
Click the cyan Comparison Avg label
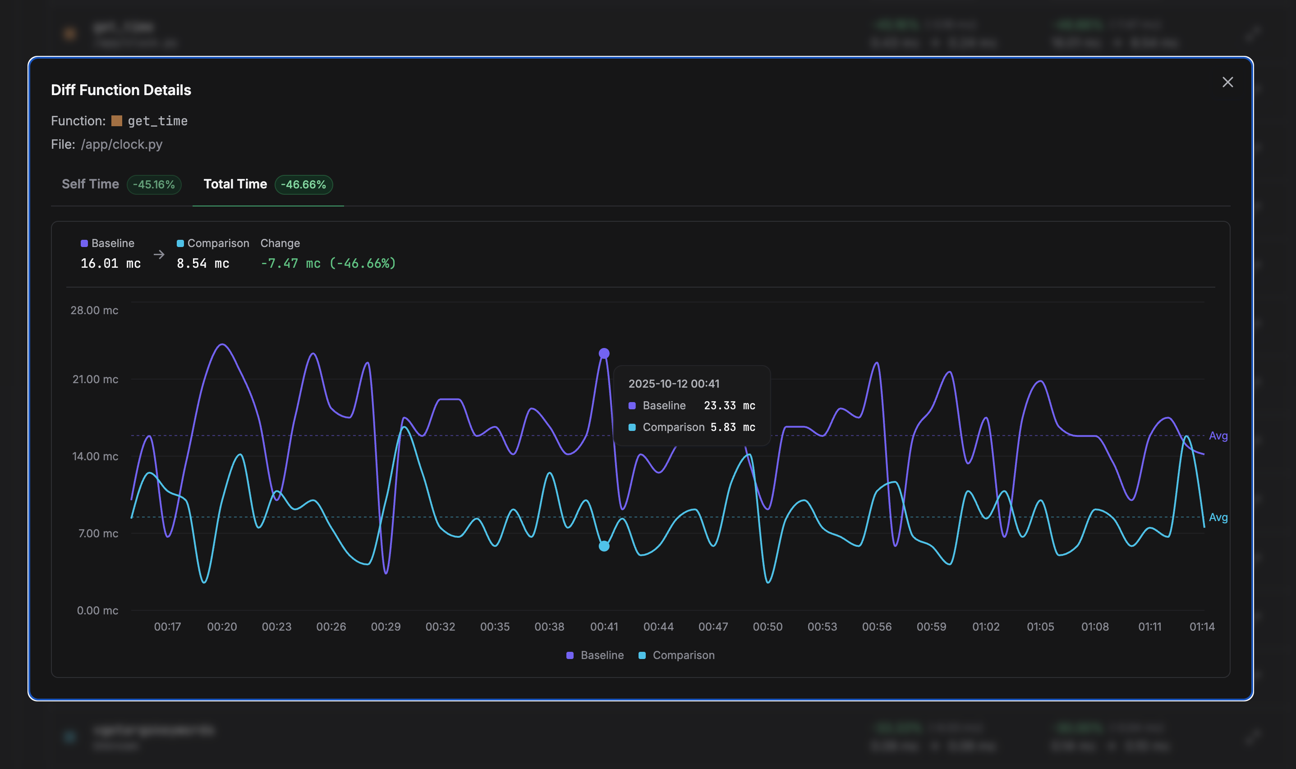(1218, 517)
